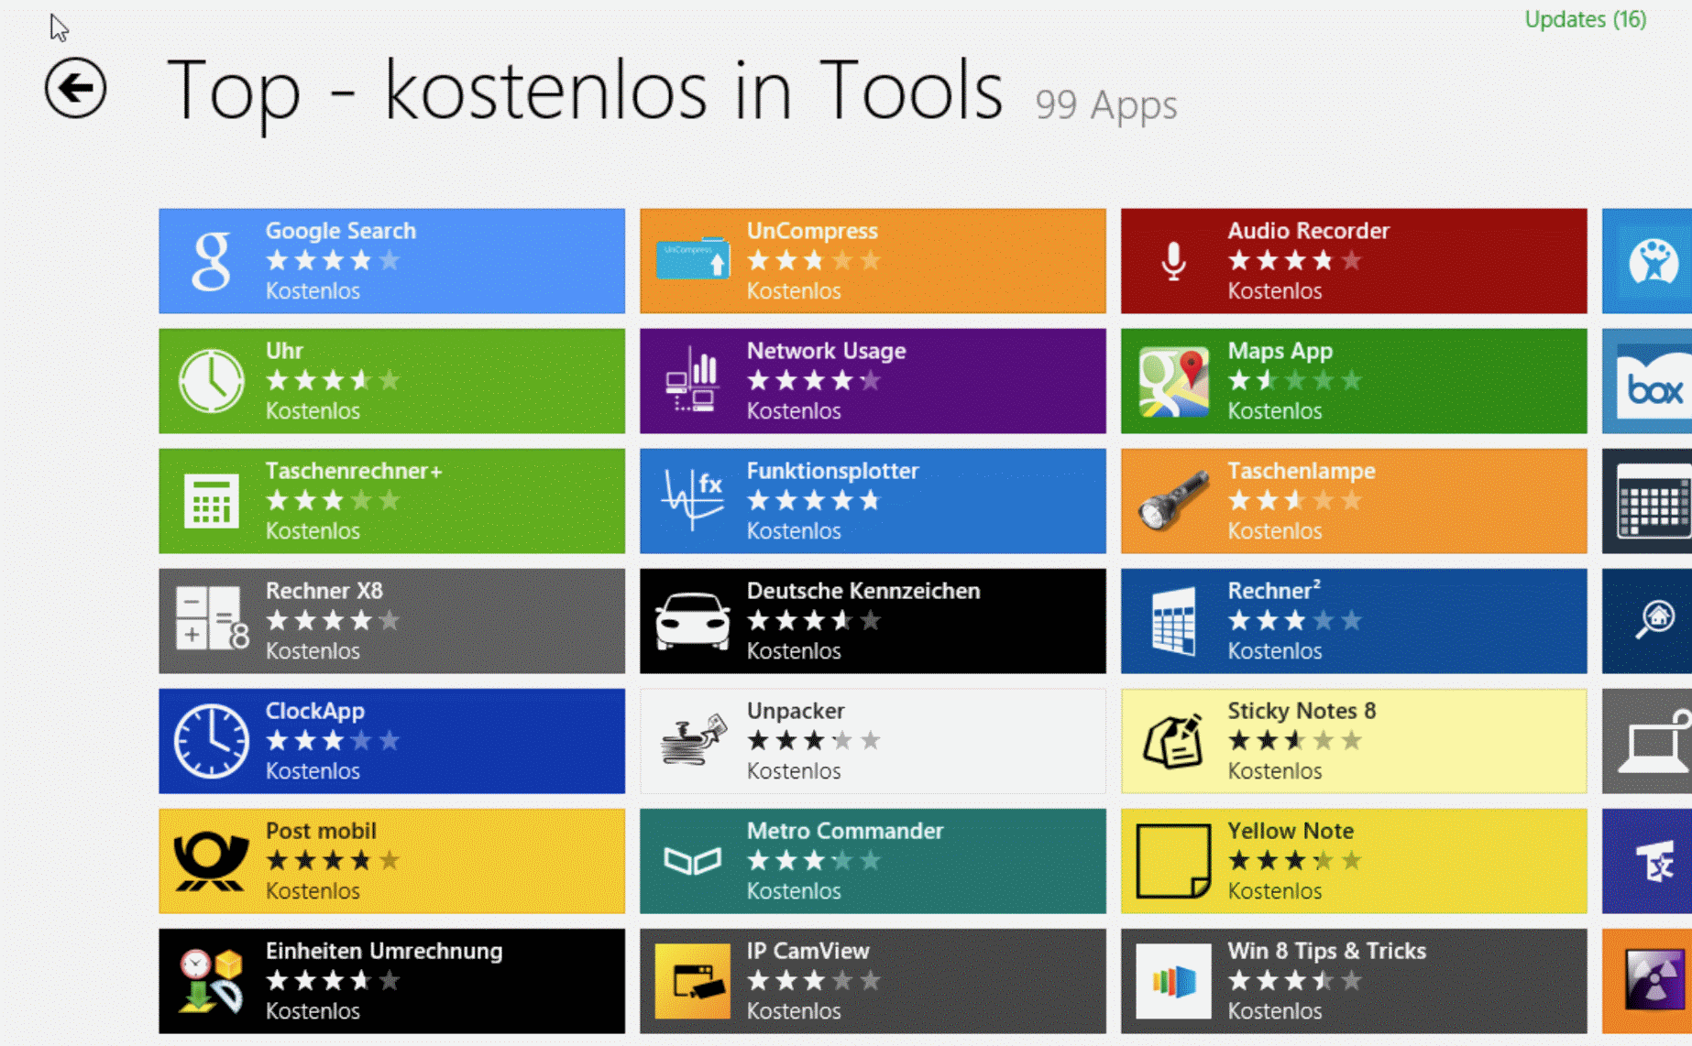Click the Maps App map icon
1692x1046 pixels.
click(x=1173, y=381)
